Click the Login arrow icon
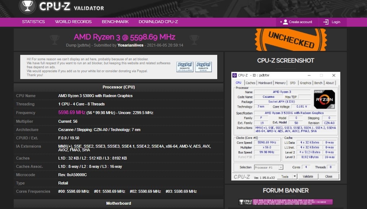The image size is (367, 209). tap(326, 22)
